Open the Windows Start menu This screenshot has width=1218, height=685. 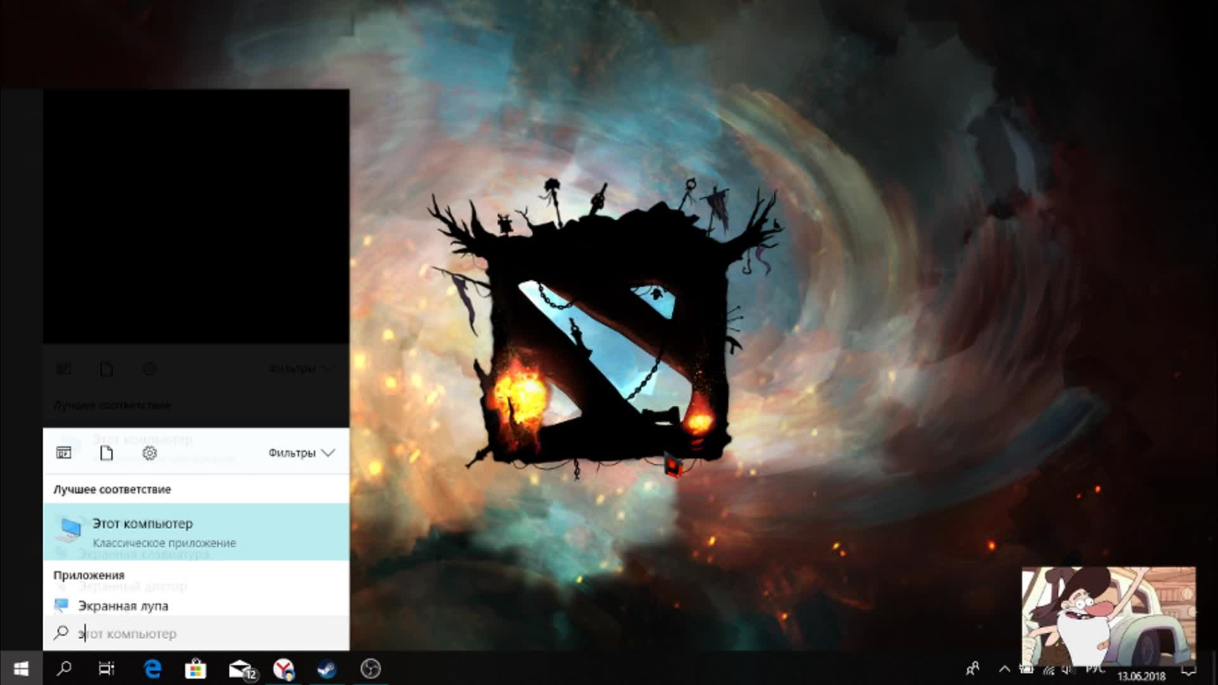(21, 669)
